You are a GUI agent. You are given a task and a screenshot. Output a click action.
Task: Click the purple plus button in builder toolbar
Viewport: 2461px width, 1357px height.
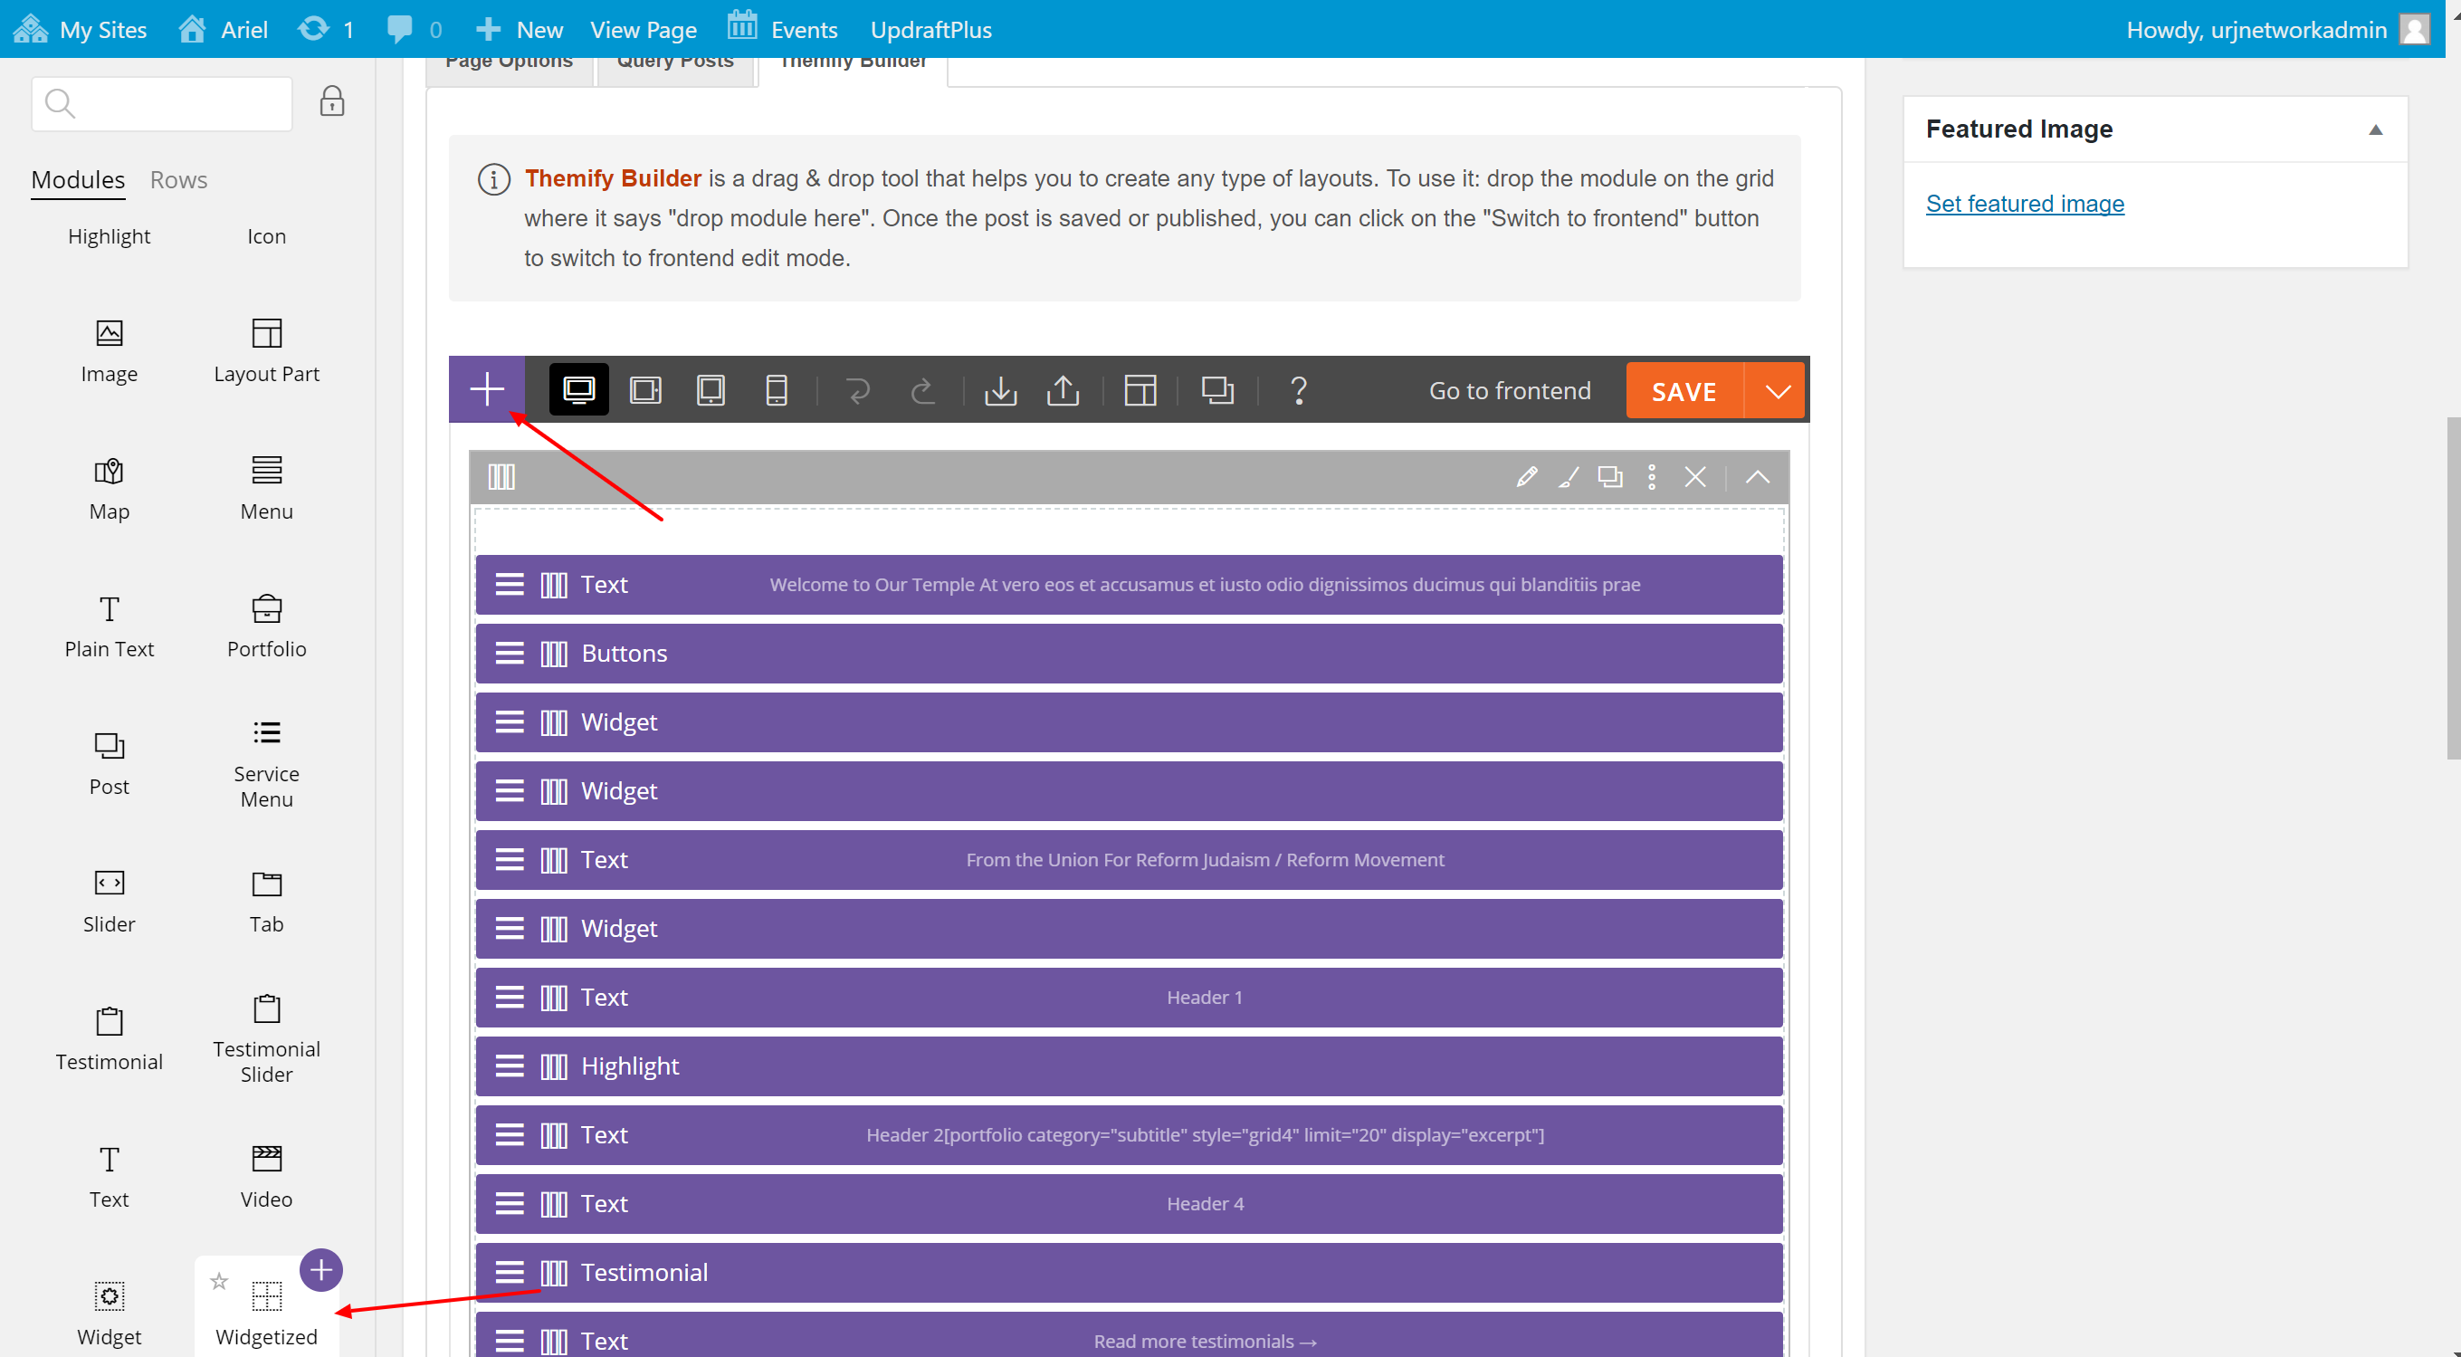tap(486, 390)
